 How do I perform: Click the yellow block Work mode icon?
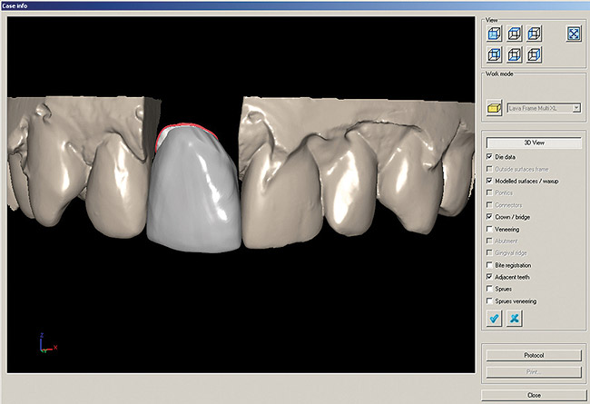tap(495, 108)
